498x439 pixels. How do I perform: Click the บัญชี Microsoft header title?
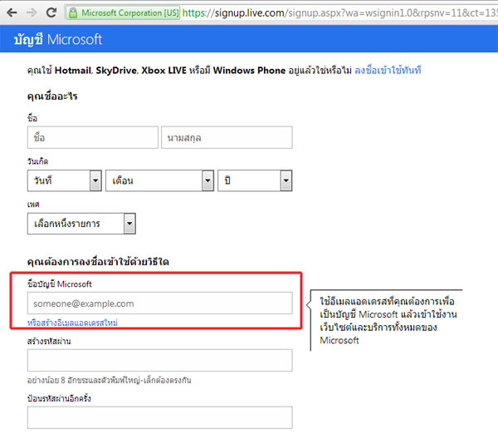point(58,40)
